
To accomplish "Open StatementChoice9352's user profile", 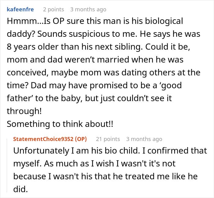I will (x=43, y=139).
